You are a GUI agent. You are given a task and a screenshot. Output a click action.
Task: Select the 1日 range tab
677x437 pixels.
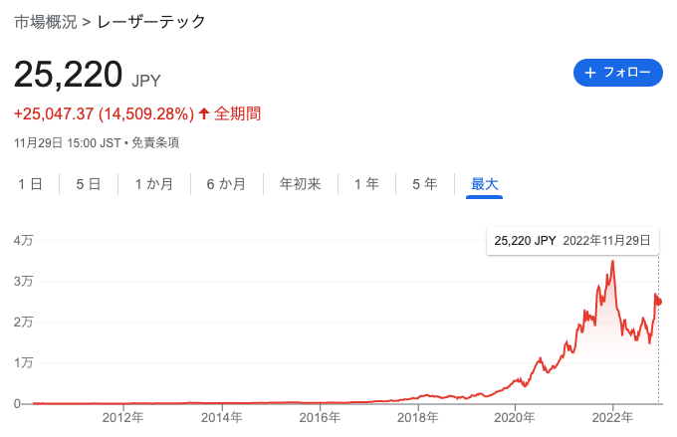pyautogui.click(x=30, y=184)
